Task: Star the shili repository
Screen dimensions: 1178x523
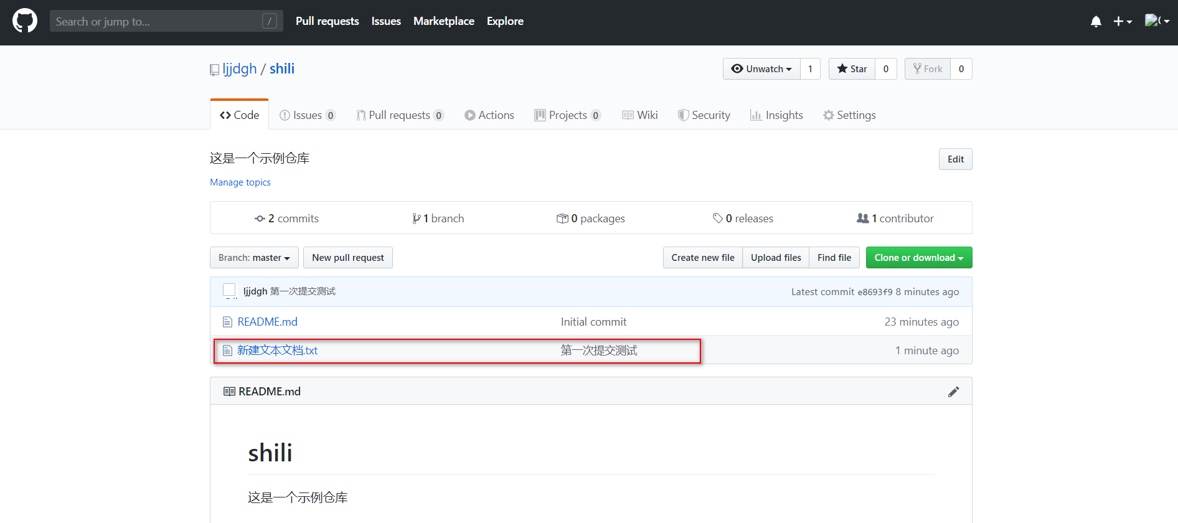Action: pyautogui.click(x=852, y=69)
